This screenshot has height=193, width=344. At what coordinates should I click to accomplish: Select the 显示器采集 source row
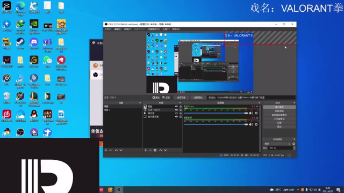pos(162,117)
